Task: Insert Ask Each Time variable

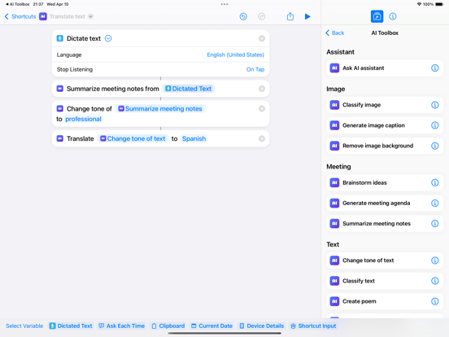Action: (122, 326)
